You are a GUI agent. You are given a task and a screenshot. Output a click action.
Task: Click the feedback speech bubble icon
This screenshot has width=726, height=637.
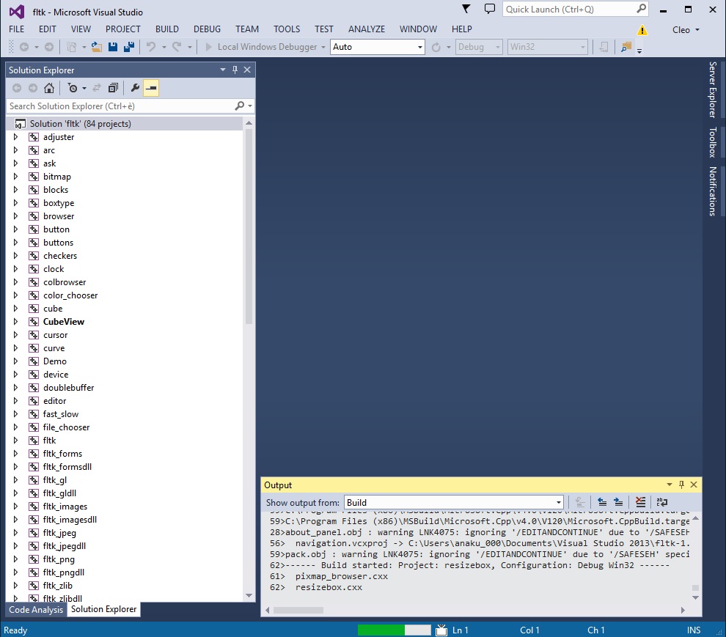[489, 9]
